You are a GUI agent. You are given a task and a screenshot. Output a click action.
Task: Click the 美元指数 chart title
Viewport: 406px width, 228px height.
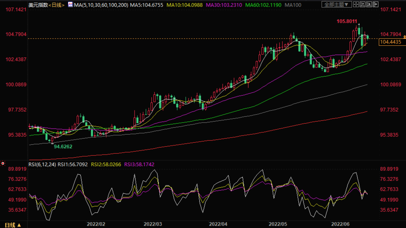[38, 5]
